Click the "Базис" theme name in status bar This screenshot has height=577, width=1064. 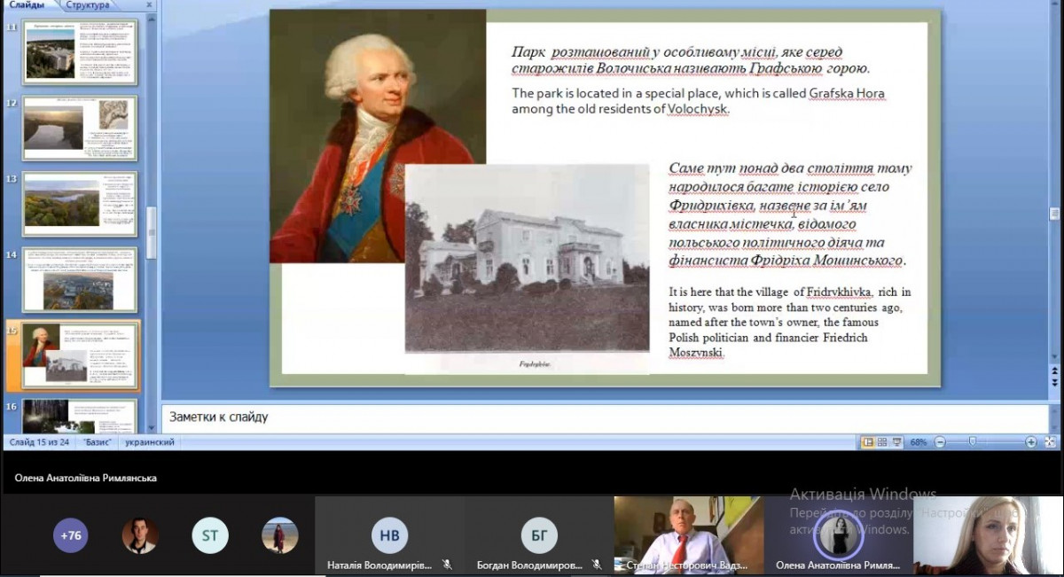pos(98,441)
